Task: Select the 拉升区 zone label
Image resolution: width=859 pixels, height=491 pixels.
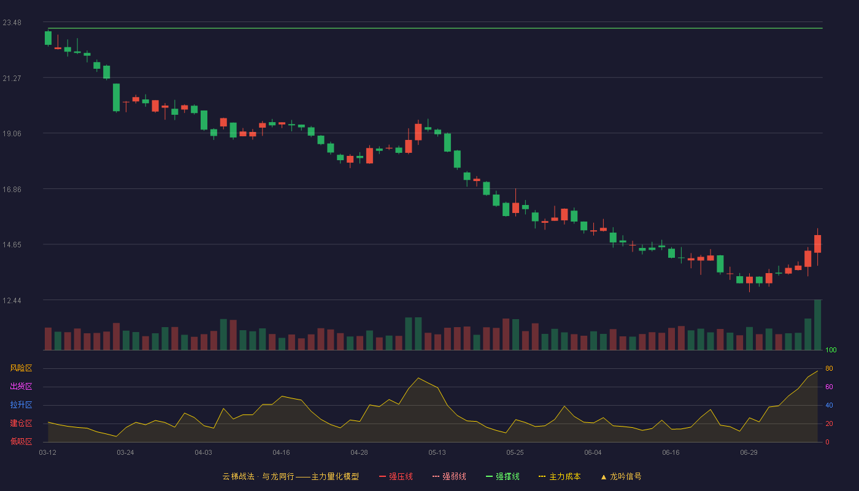Action: [21, 405]
